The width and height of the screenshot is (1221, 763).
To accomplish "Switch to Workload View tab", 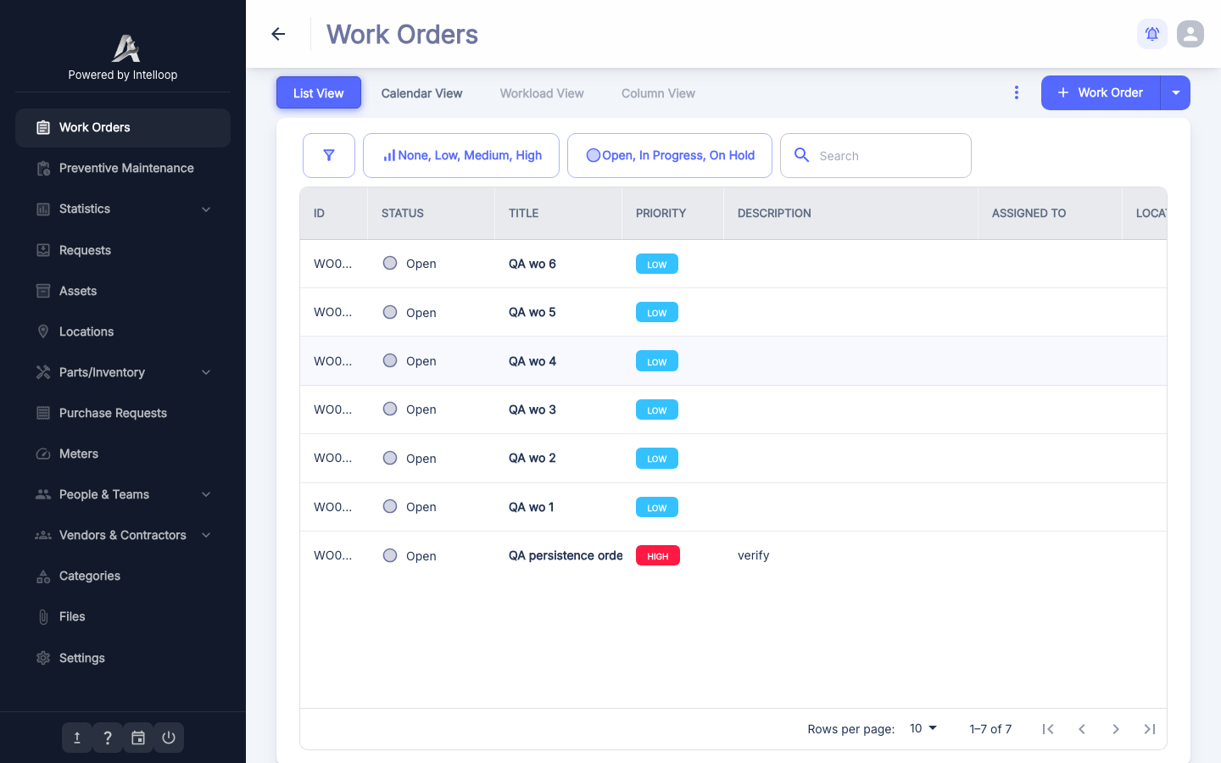I will point(542,93).
